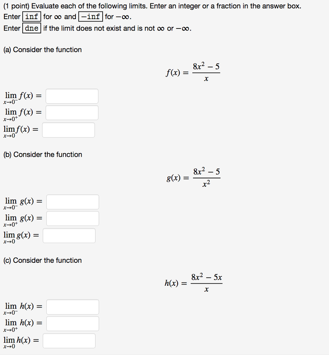
Task: Click the boxed 'inf' keyword in instructions
Action: [x=32, y=16]
